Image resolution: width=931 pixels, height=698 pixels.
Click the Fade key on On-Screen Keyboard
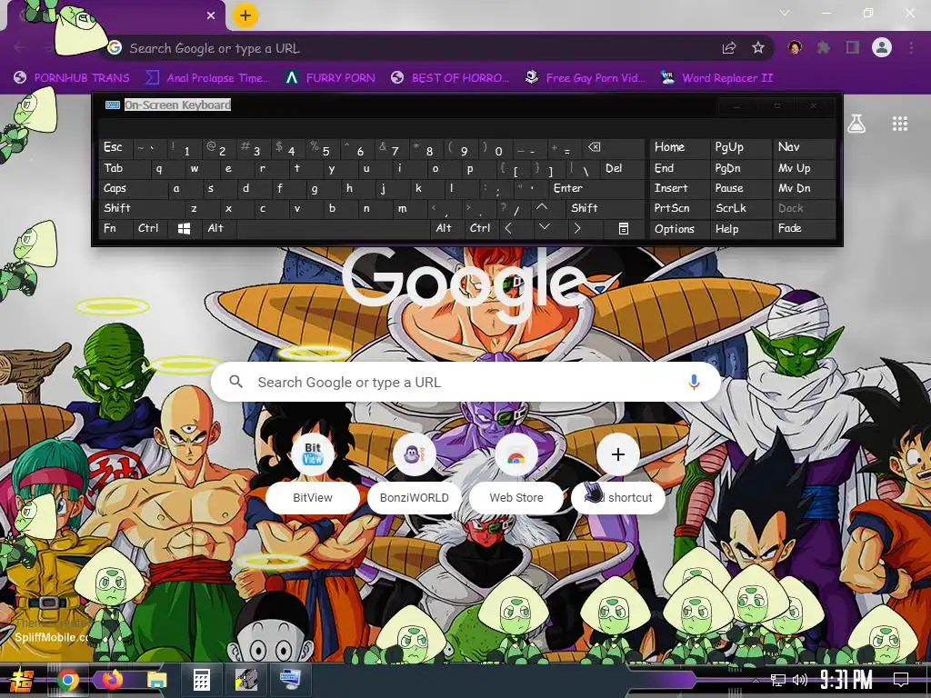point(804,228)
